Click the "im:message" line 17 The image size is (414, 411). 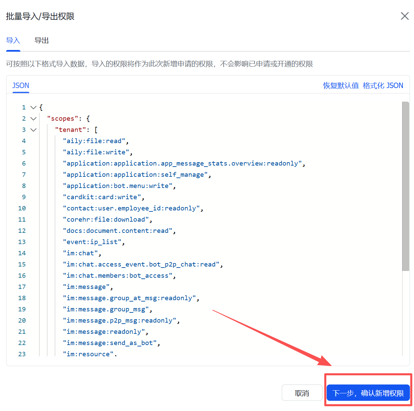(x=88, y=287)
